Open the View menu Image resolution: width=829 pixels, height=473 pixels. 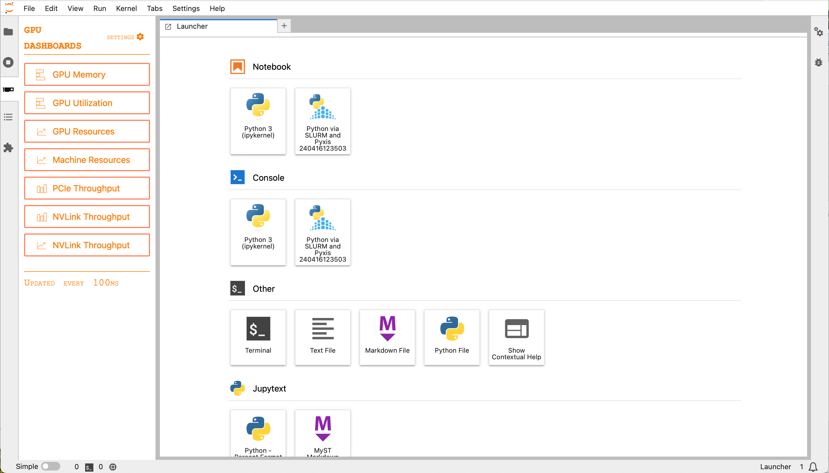coord(75,8)
